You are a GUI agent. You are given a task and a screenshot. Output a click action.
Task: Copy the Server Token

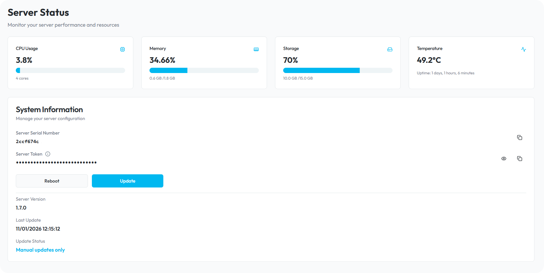pos(520,159)
